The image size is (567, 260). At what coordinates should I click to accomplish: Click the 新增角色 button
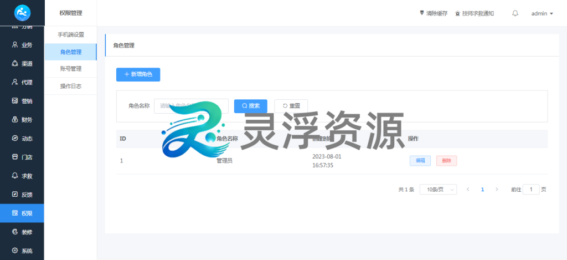(138, 74)
